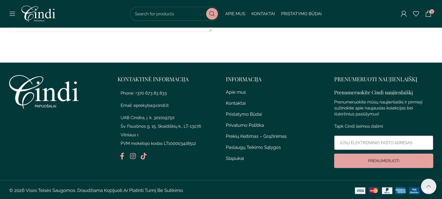Visit the Facebook page icon
The width and height of the screenshot is (442, 199).
click(122, 156)
